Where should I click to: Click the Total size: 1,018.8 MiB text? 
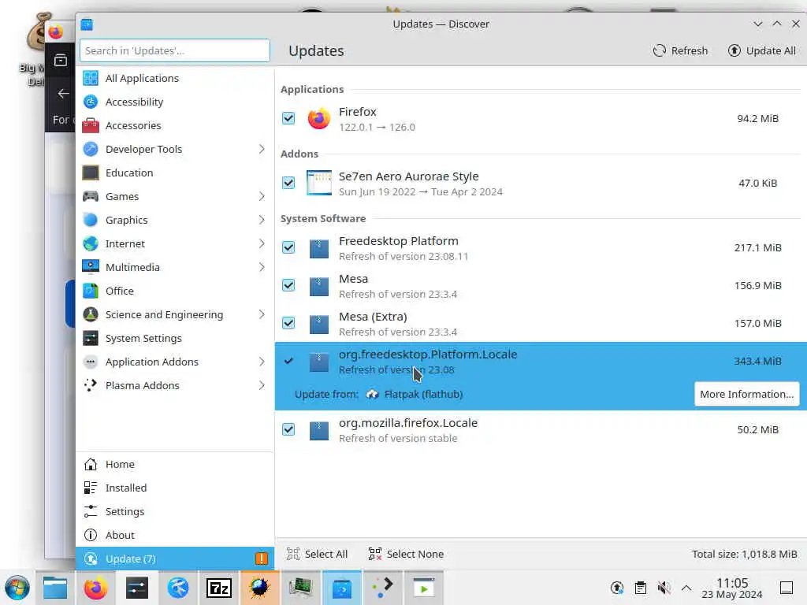[744, 554]
